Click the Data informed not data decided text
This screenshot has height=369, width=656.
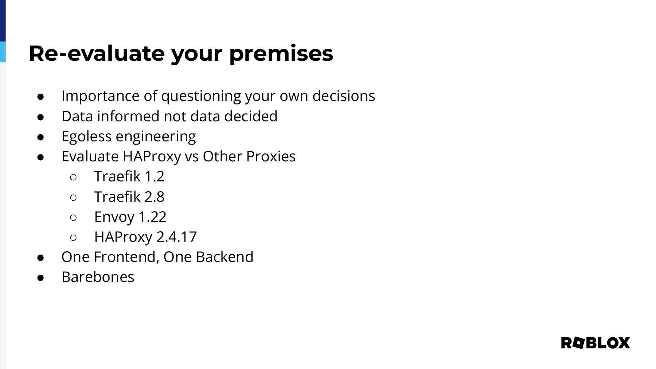coord(169,116)
